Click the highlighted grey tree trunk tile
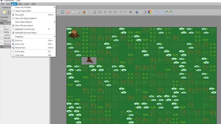 tap(89, 61)
